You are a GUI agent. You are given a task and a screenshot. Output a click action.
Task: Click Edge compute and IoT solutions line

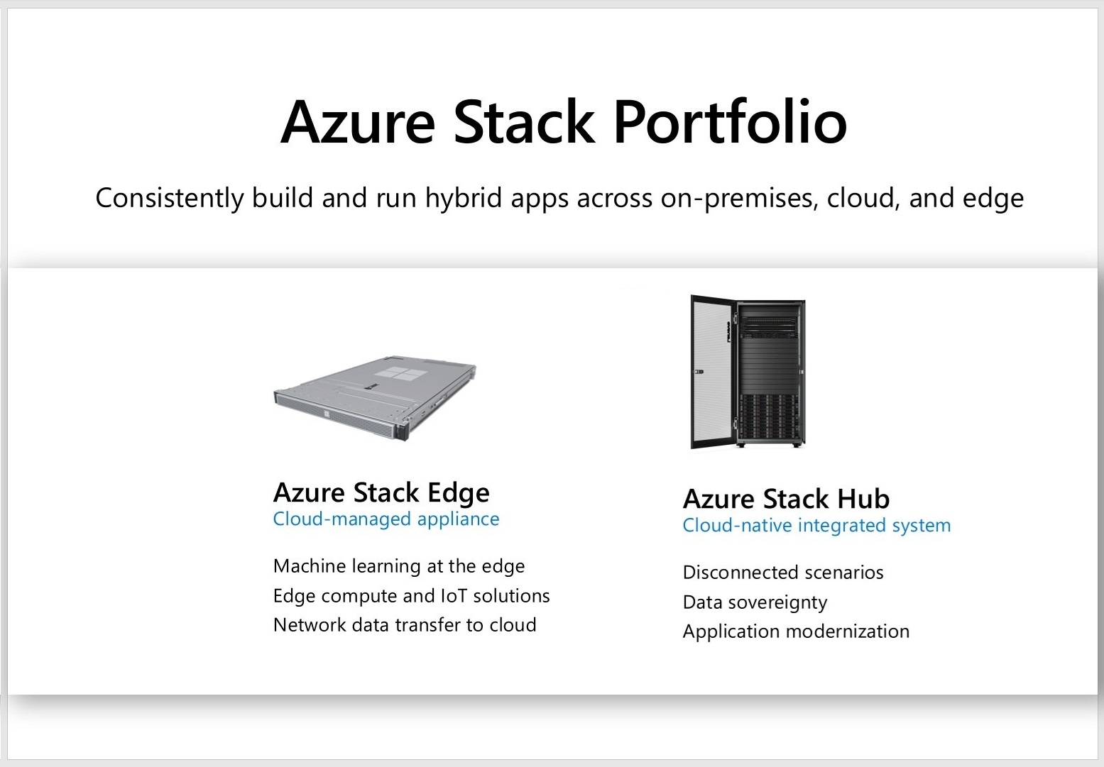click(411, 596)
